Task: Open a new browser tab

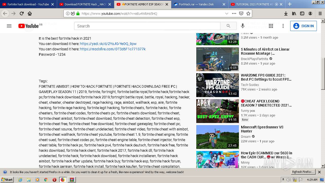Action: tap(289, 4)
